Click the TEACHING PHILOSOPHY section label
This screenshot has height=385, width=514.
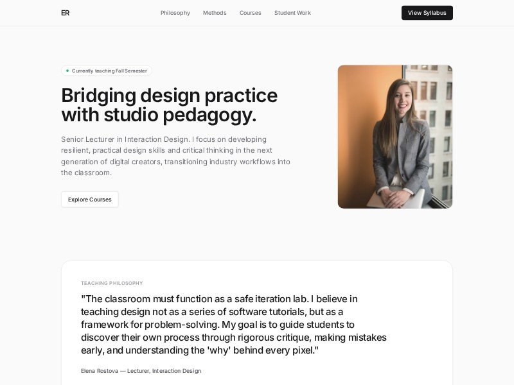coord(112,283)
